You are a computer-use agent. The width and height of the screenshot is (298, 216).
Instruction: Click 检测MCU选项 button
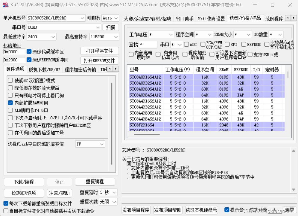[x=24, y=193]
